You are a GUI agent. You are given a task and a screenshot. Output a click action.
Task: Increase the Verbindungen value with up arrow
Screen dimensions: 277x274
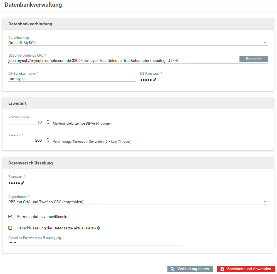[x=48, y=121]
